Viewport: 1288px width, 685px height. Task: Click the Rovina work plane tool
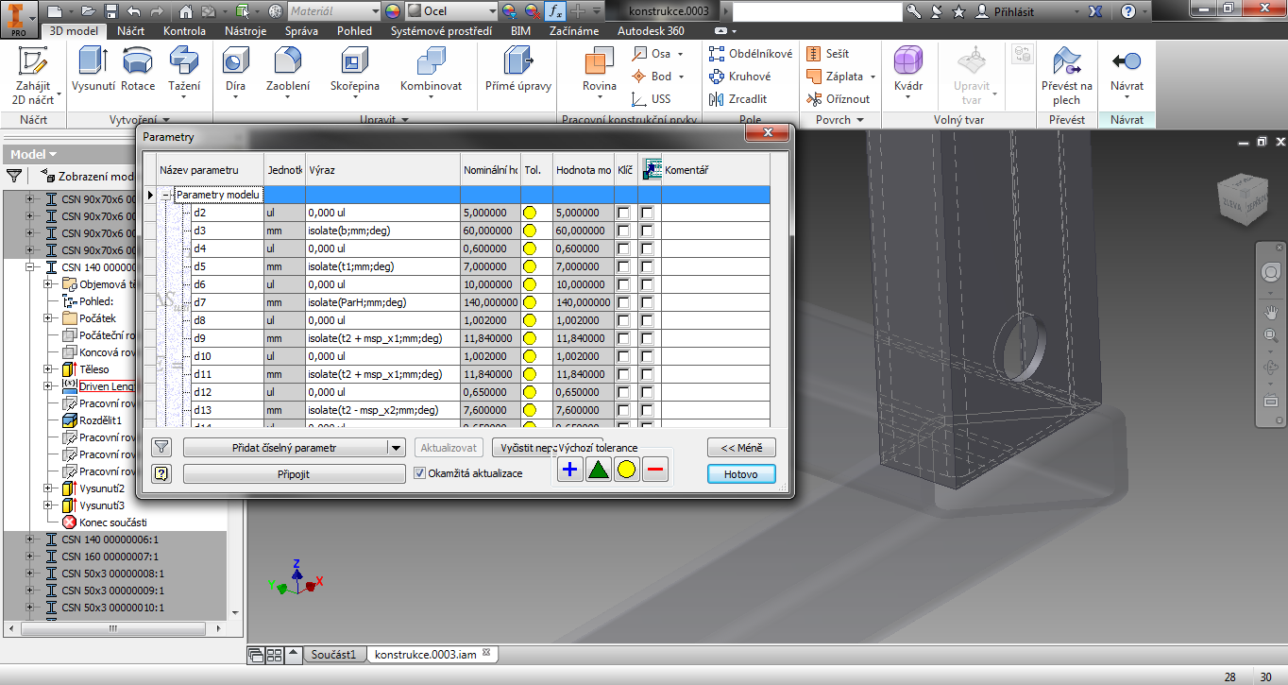pos(599,70)
